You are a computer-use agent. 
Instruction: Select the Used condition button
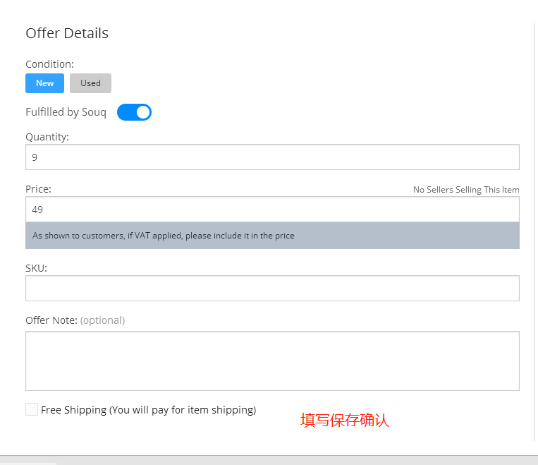90,83
